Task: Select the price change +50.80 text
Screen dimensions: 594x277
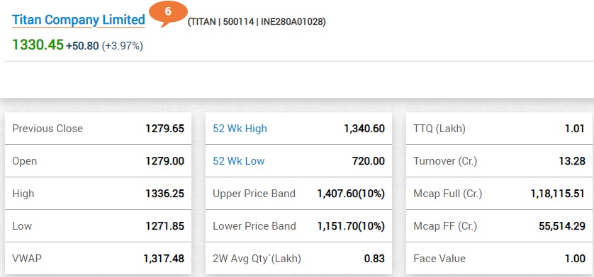Action: 83,46
